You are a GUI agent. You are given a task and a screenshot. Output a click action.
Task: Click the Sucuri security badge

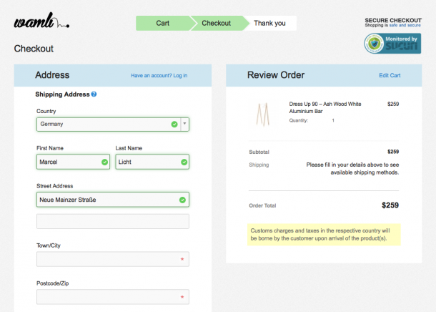(392, 44)
